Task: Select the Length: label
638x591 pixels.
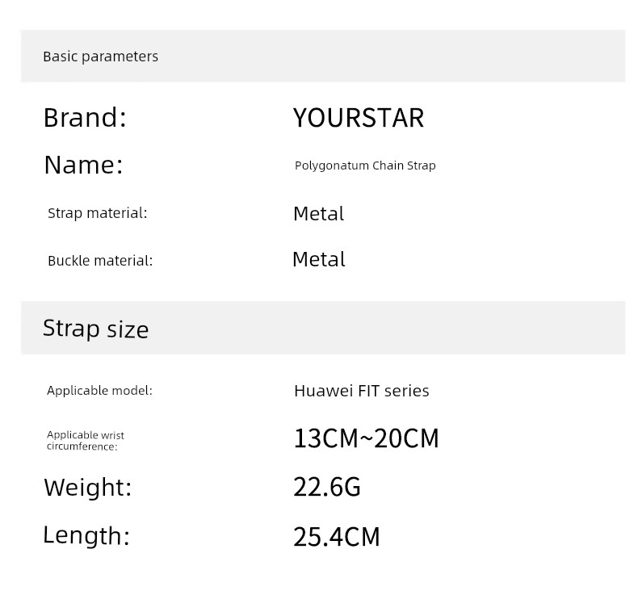Action: (86, 535)
